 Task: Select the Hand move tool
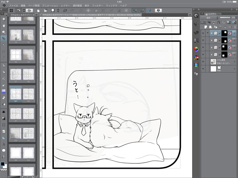pyautogui.click(x=4, y=26)
